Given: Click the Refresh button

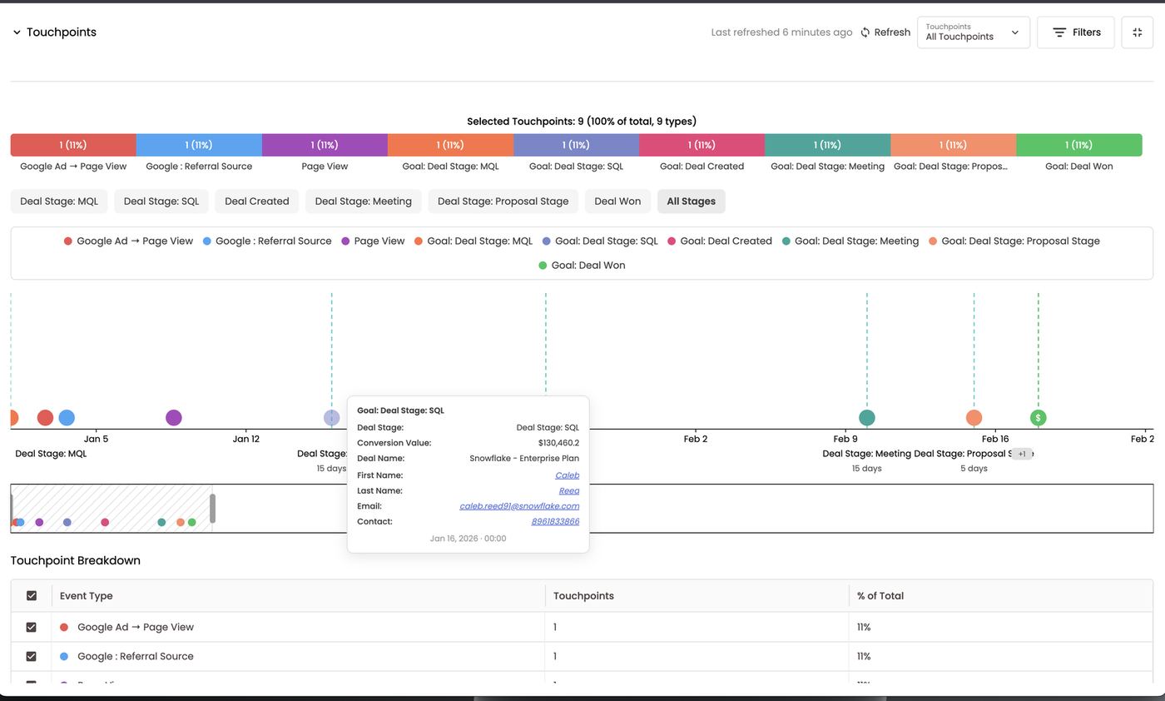Looking at the screenshot, I should (885, 32).
